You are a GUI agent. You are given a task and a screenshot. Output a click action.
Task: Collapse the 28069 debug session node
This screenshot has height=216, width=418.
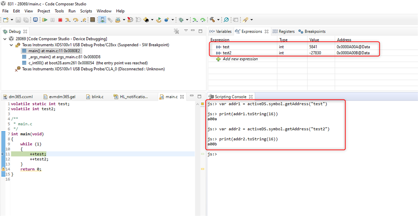coord(5,39)
